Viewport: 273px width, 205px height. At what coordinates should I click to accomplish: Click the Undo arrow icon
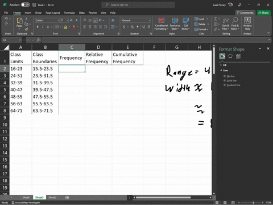click(x=6, y=19)
